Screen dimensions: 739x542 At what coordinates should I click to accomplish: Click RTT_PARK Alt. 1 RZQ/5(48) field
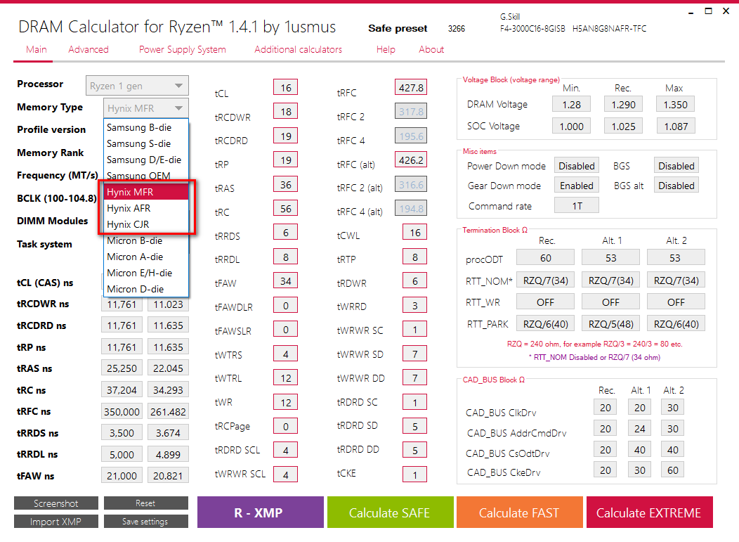(611, 324)
